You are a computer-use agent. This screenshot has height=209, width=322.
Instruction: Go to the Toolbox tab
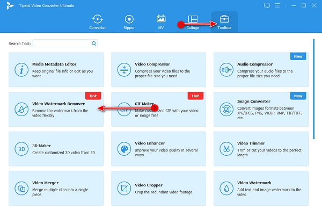224,22
